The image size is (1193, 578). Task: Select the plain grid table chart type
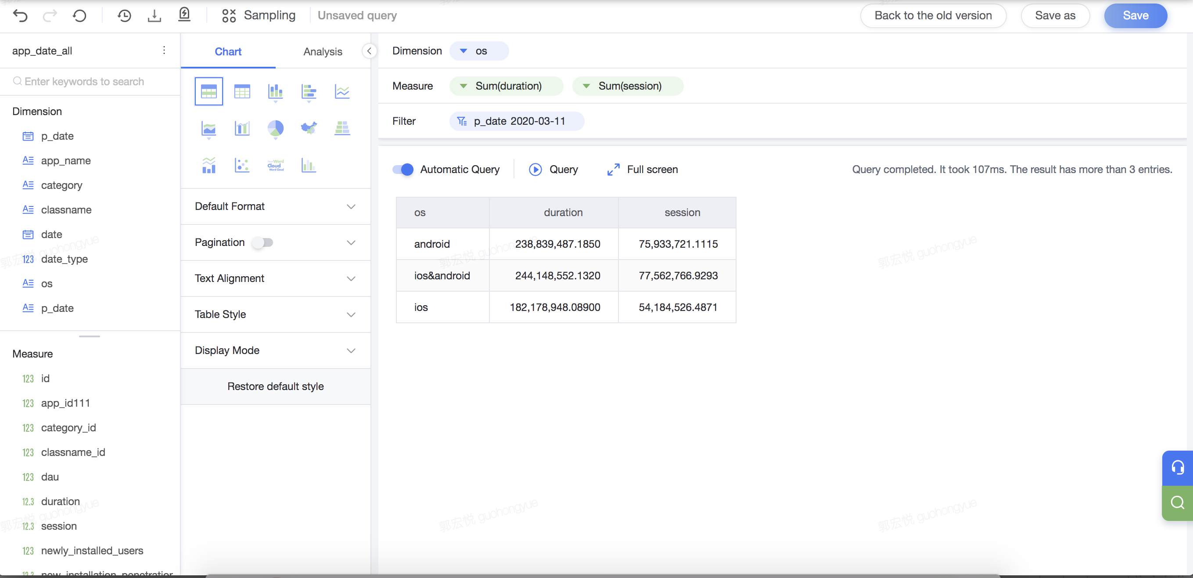(242, 91)
